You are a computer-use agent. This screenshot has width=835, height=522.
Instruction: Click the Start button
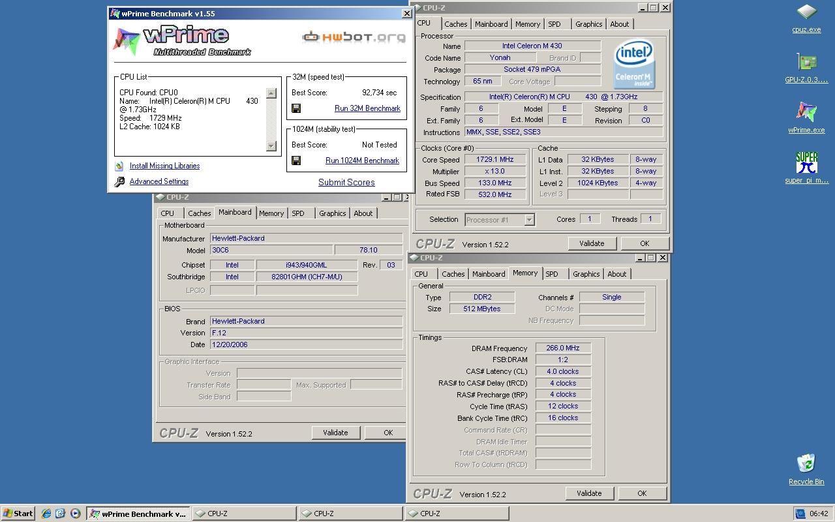click(x=18, y=514)
